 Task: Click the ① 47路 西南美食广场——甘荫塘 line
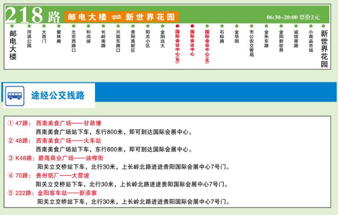pos(55,123)
